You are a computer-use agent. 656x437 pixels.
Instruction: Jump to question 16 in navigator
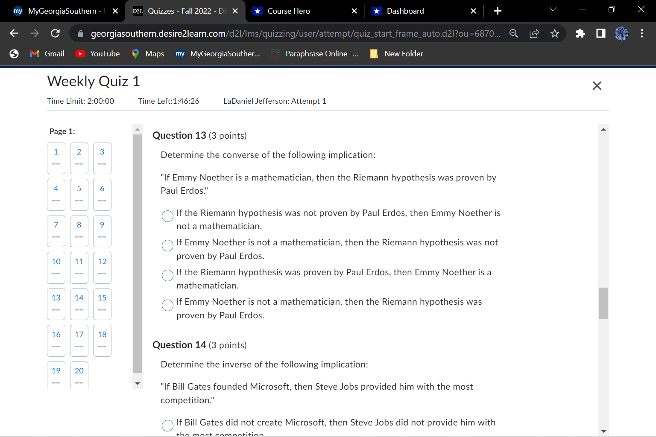56,341
